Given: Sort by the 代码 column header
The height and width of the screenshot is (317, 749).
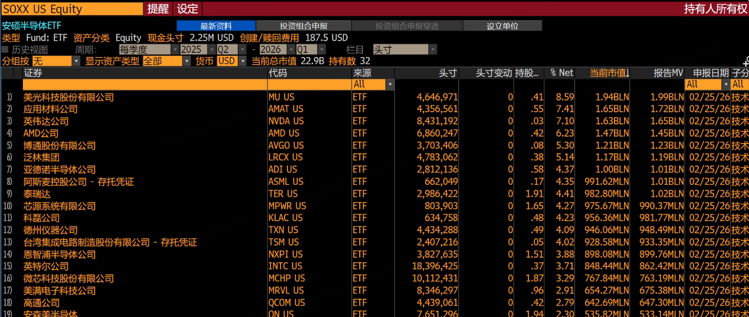Looking at the screenshot, I should (310, 73).
